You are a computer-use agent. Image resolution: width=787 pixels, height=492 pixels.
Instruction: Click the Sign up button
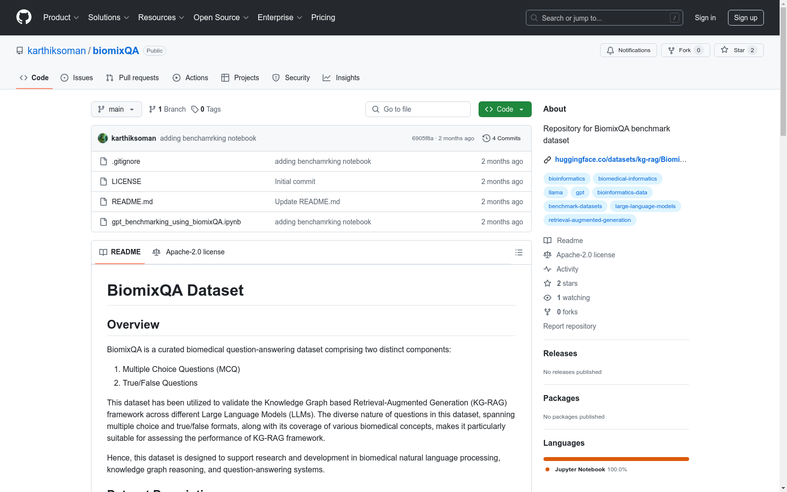coord(746,18)
